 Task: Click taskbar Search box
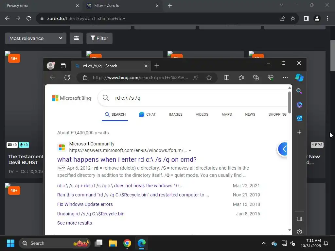[55, 243]
